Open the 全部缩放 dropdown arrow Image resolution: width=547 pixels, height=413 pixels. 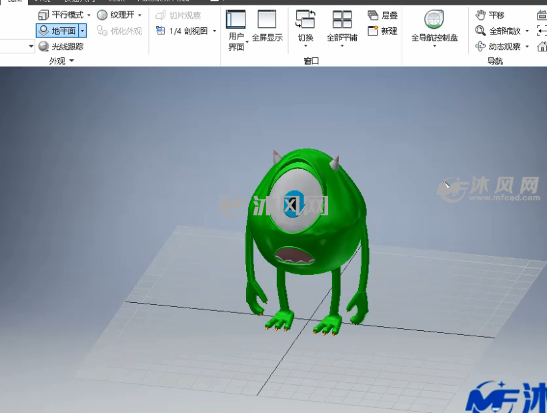click(x=527, y=31)
